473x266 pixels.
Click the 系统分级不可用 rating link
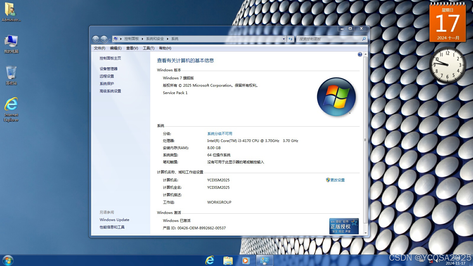pyautogui.click(x=220, y=134)
